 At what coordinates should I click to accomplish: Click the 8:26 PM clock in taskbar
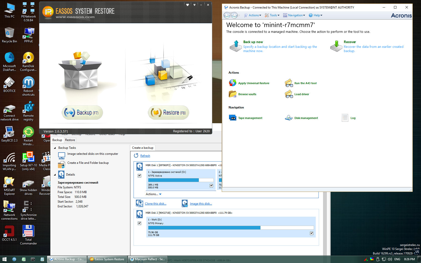pos(409,259)
